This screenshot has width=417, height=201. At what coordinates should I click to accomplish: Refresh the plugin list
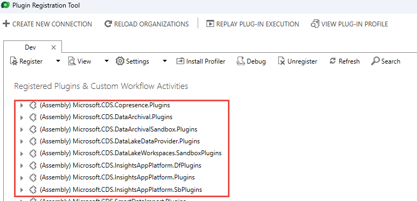click(x=344, y=61)
